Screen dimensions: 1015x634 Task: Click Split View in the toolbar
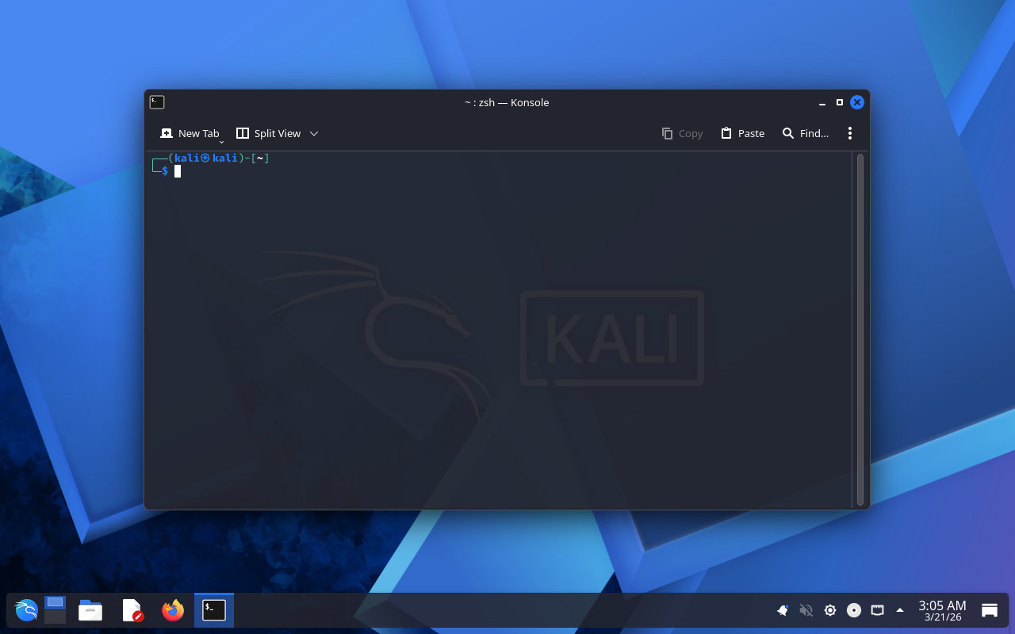click(269, 134)
